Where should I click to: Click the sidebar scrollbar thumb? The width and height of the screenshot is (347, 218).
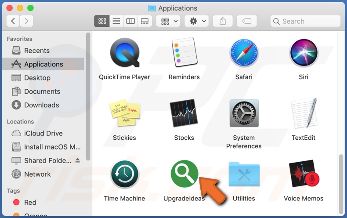click(x=88, y=96)
